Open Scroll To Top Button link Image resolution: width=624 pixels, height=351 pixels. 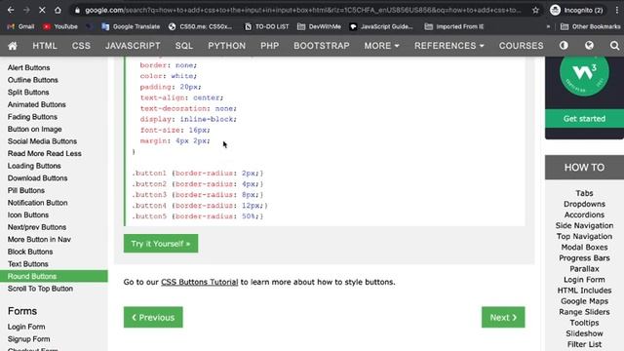[x=40, y=289]
